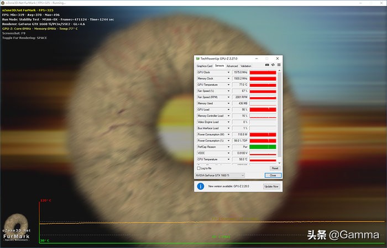Open the Memory Clock sensor dropdown
Viewport: 387px width, 248px height.
228,78
